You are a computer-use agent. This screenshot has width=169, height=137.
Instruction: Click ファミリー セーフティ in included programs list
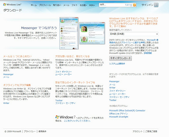119,97
